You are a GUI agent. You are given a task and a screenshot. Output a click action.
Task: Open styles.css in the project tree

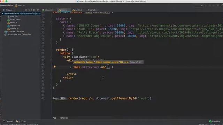[x=15, y=25]
